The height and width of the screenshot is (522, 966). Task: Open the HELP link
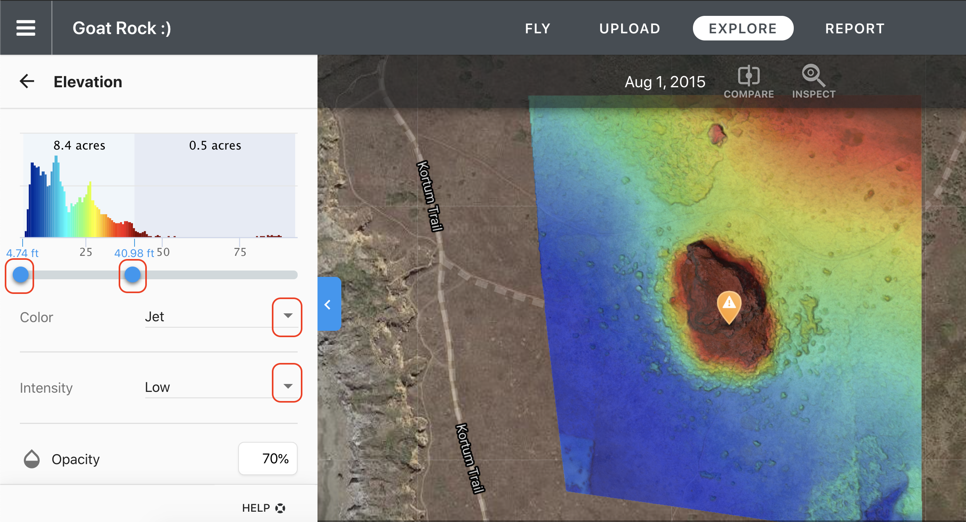click(264, 508)
